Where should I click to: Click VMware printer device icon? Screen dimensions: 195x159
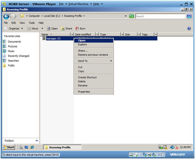(x=149, y=155)
